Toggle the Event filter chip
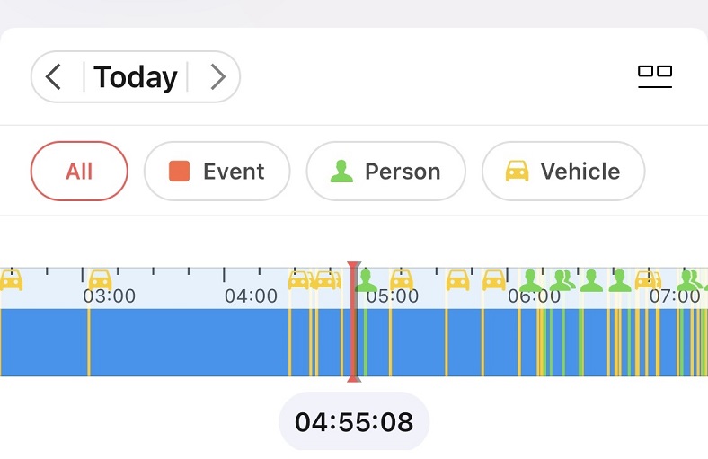The height and width of the screenshot is (459, 708). click(x=217, y=172)
